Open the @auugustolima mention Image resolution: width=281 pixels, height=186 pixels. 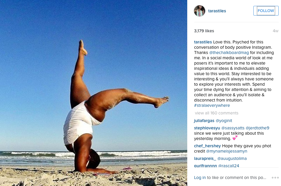pos(232,158)
